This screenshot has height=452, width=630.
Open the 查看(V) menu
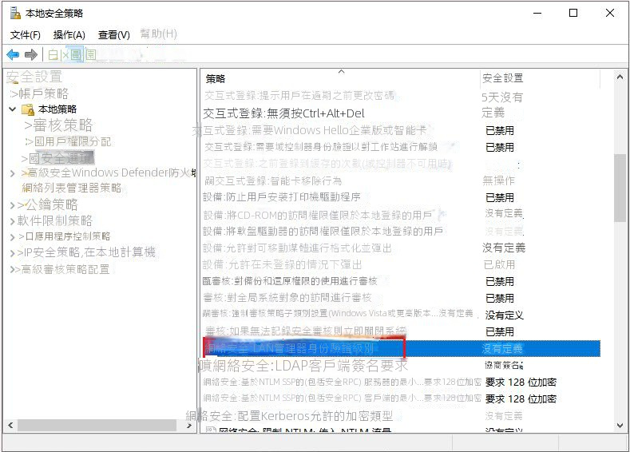(x=114, y=35)
